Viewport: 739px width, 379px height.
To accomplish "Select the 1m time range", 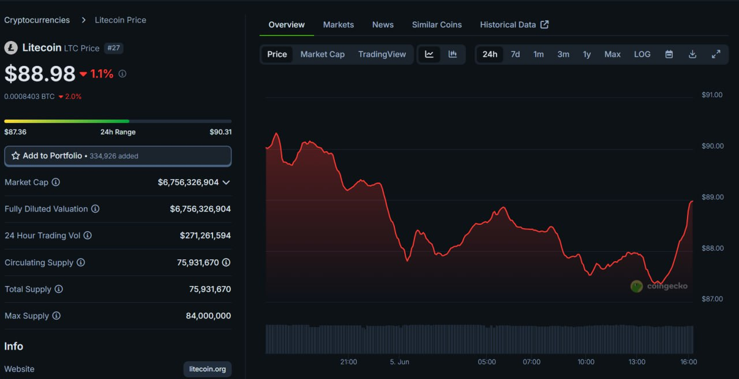I will pyautogui.click(x=538, y=54).
